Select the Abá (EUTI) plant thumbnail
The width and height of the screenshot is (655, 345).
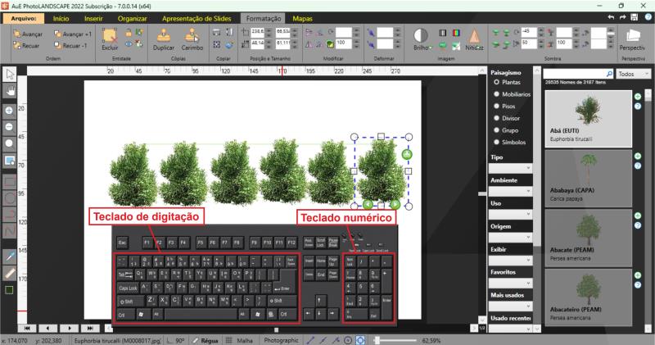point(588,119)
